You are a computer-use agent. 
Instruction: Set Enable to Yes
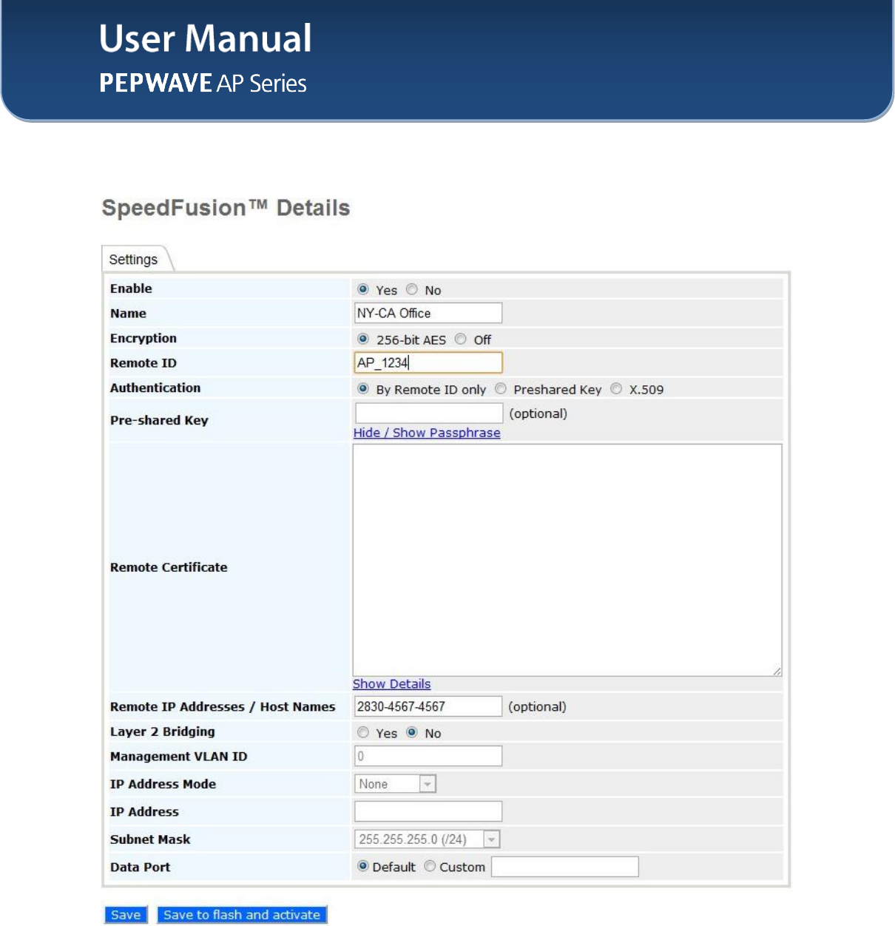tap(363, 289)
